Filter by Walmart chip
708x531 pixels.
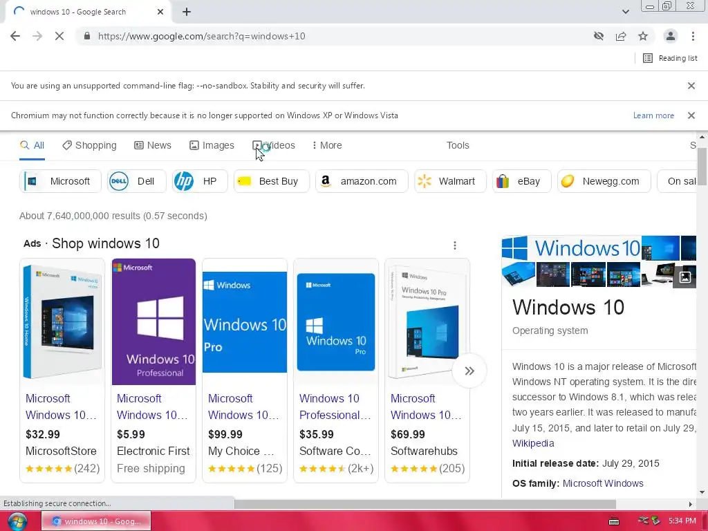point(450,182)
